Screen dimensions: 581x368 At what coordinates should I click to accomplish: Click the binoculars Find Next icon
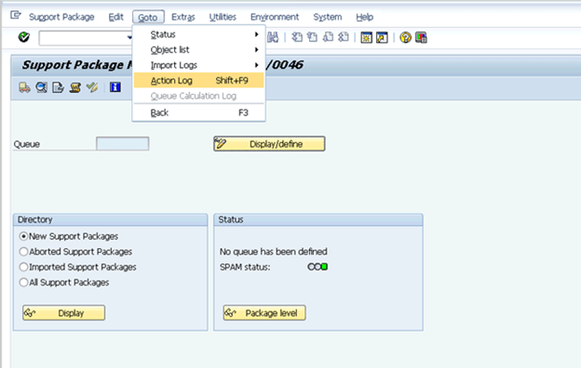pos(273,37)
